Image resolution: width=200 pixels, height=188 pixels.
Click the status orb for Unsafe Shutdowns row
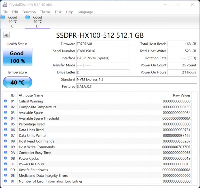[x=5, y=170]
